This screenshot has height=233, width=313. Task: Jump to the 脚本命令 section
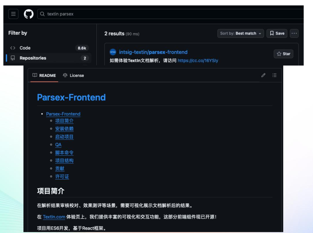pyautogui.click(x=64, y=153)
